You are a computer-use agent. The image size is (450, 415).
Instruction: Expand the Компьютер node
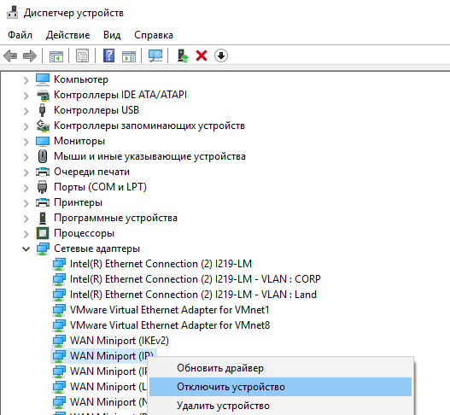(26, 80)
